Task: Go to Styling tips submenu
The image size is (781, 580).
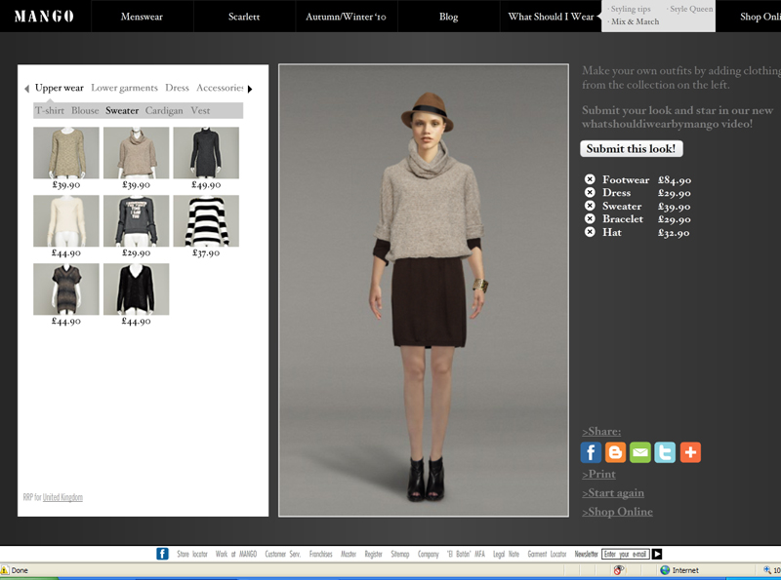Action: pyautogui.click(x=629, y=9)
